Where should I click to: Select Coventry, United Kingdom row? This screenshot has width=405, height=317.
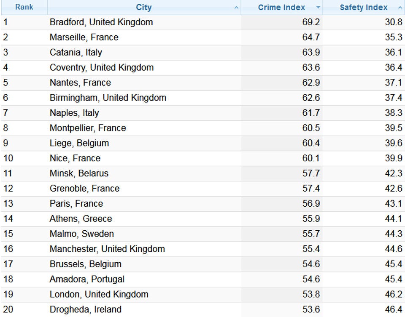102,67
